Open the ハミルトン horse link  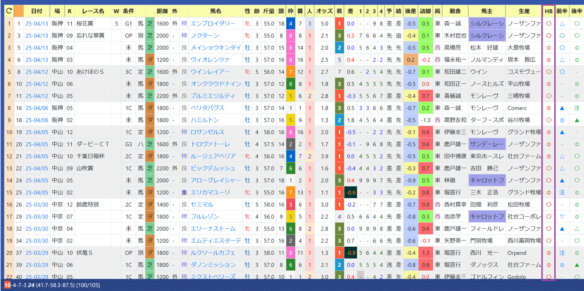(205, 120)
